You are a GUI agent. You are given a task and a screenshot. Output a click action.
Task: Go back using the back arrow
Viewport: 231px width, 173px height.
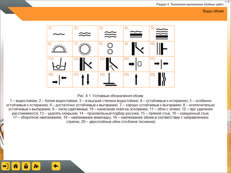56,166
